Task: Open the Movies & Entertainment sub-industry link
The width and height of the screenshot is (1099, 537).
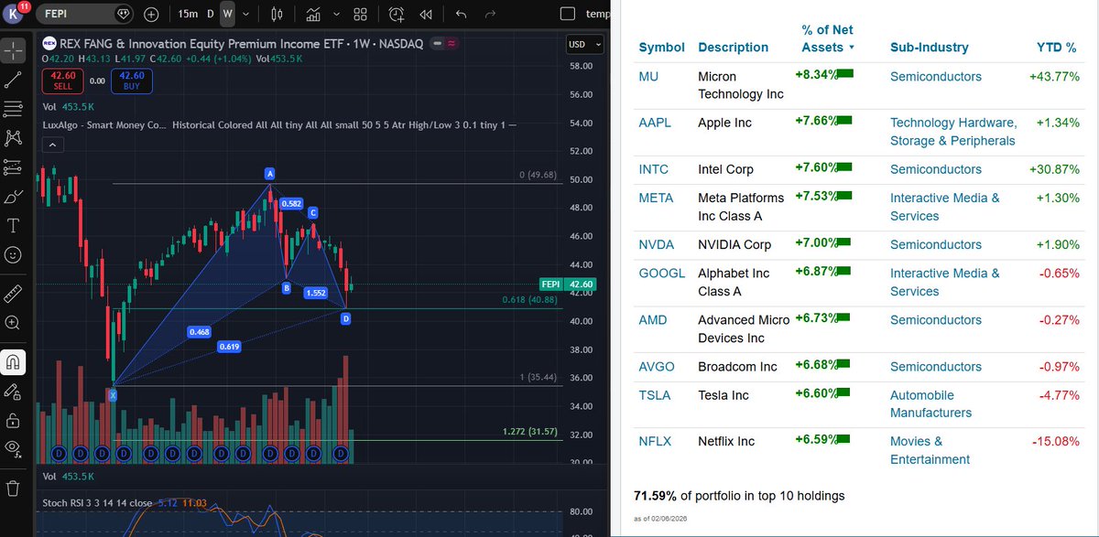Action: point(930,450)
